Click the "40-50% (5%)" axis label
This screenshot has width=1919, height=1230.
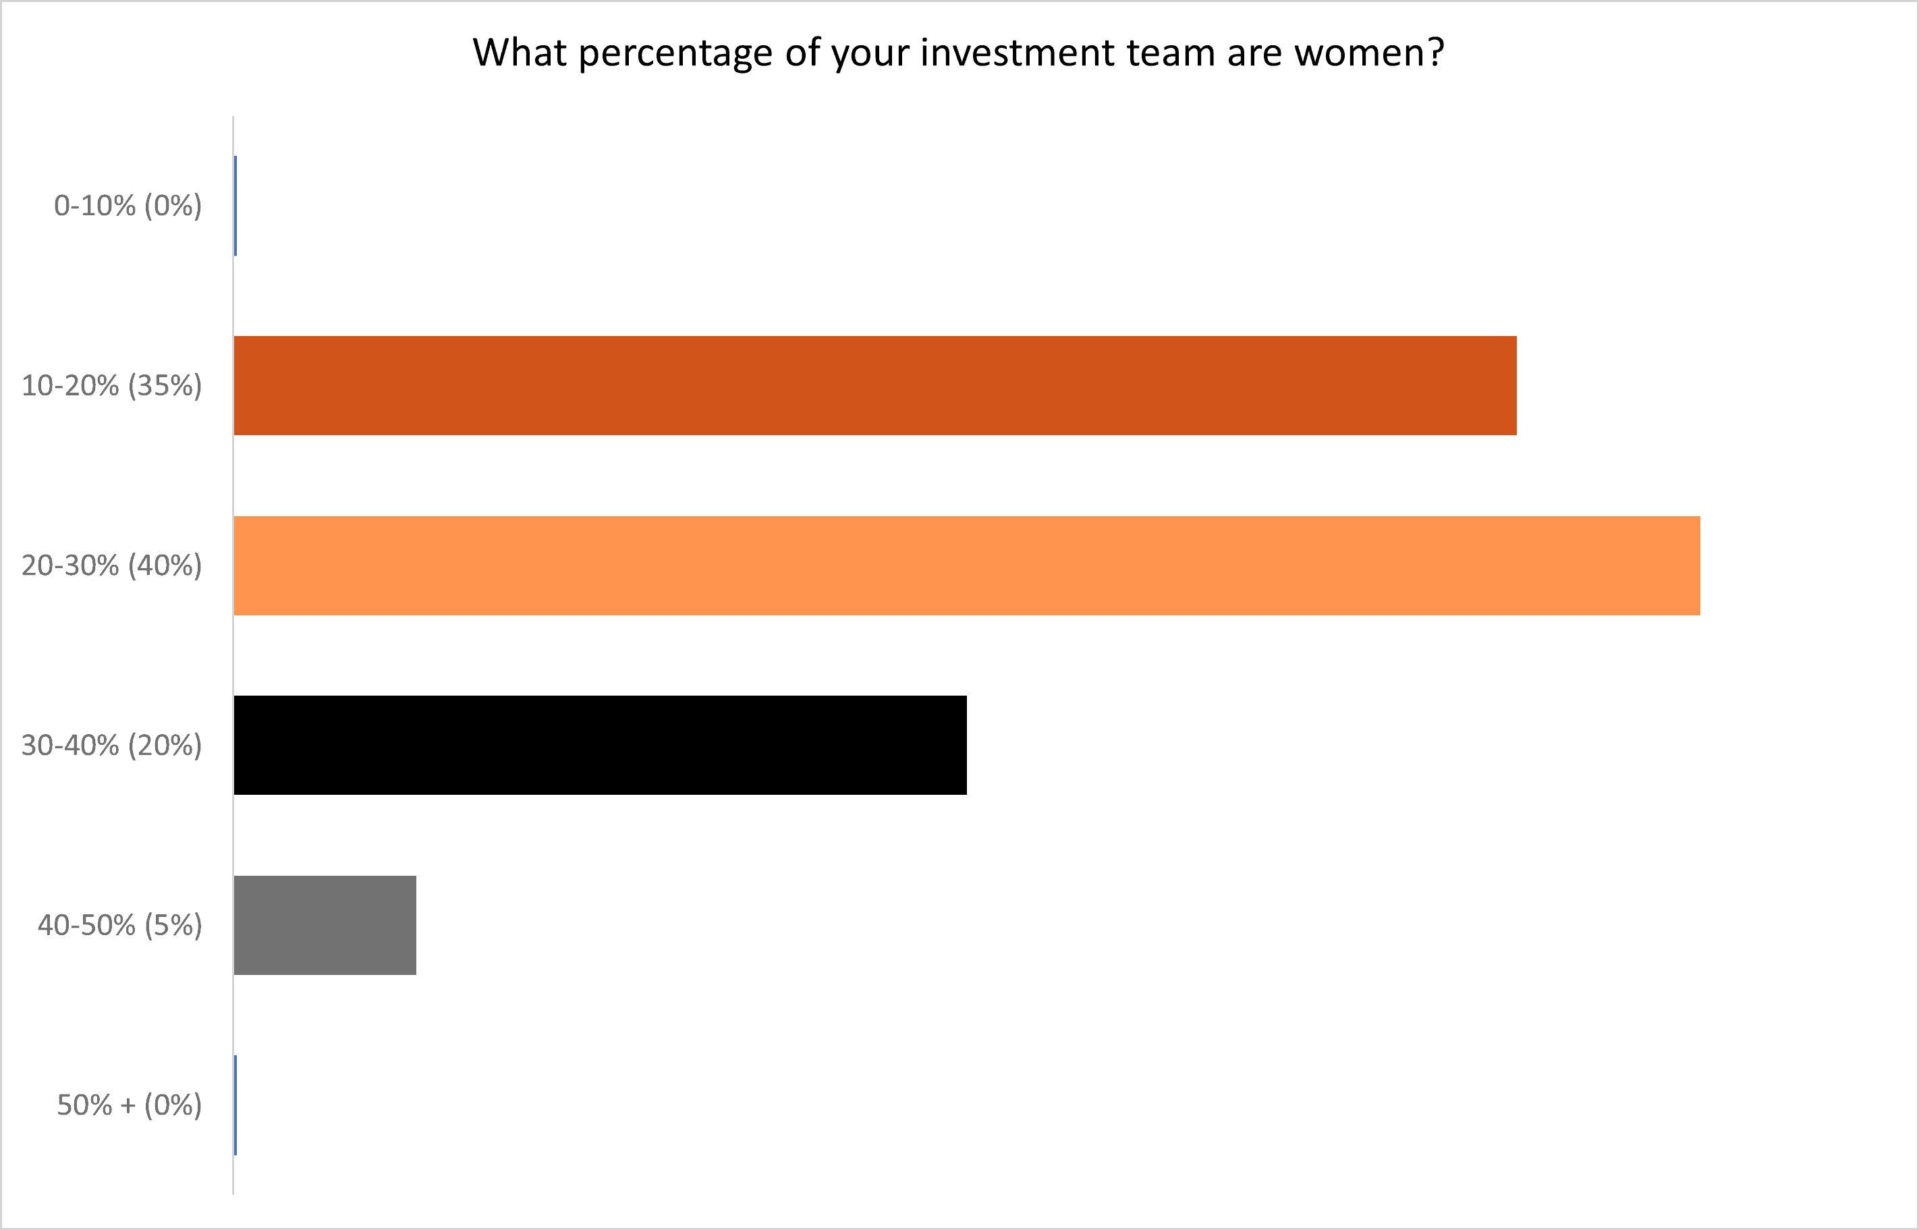click(120, 925)
